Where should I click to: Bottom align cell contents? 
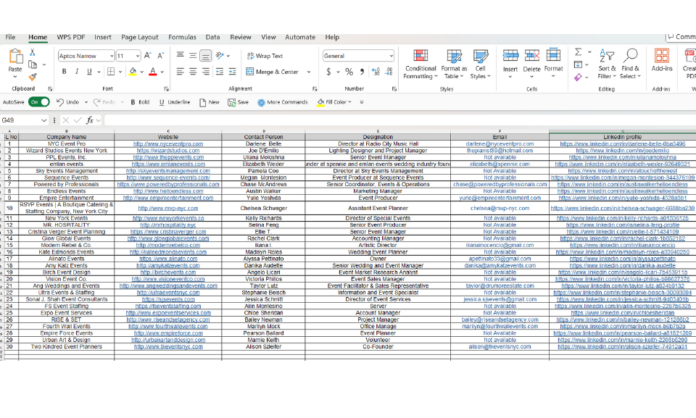(205, 56)
